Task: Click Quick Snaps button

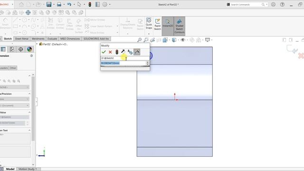Action: pos(149,23)
